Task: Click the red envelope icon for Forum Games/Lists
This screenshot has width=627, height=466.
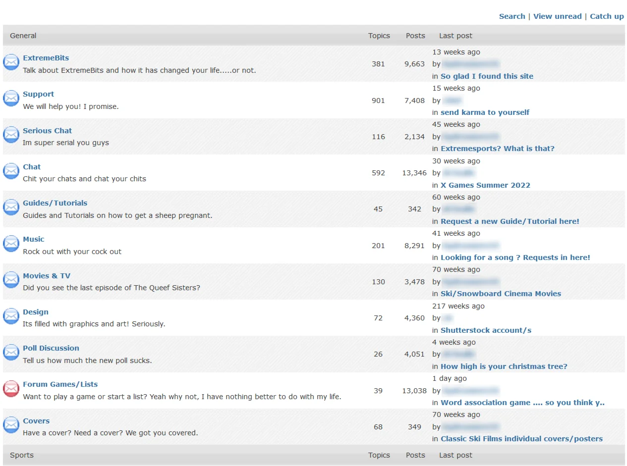Action: click(11, 389)
